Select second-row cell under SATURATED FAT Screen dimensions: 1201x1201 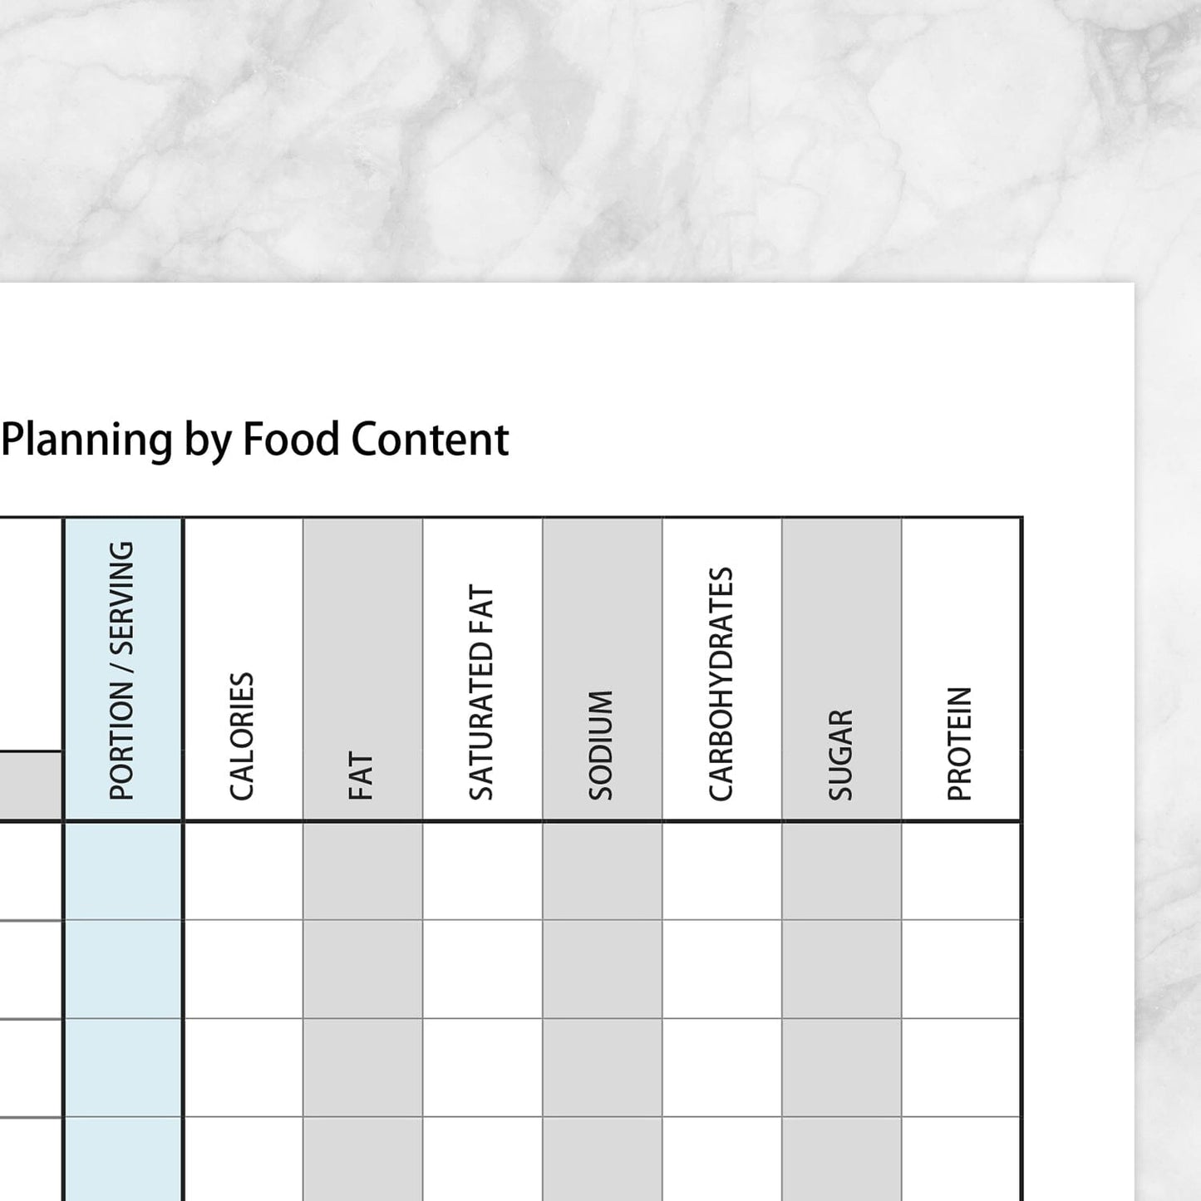click(x=482, y=969)
